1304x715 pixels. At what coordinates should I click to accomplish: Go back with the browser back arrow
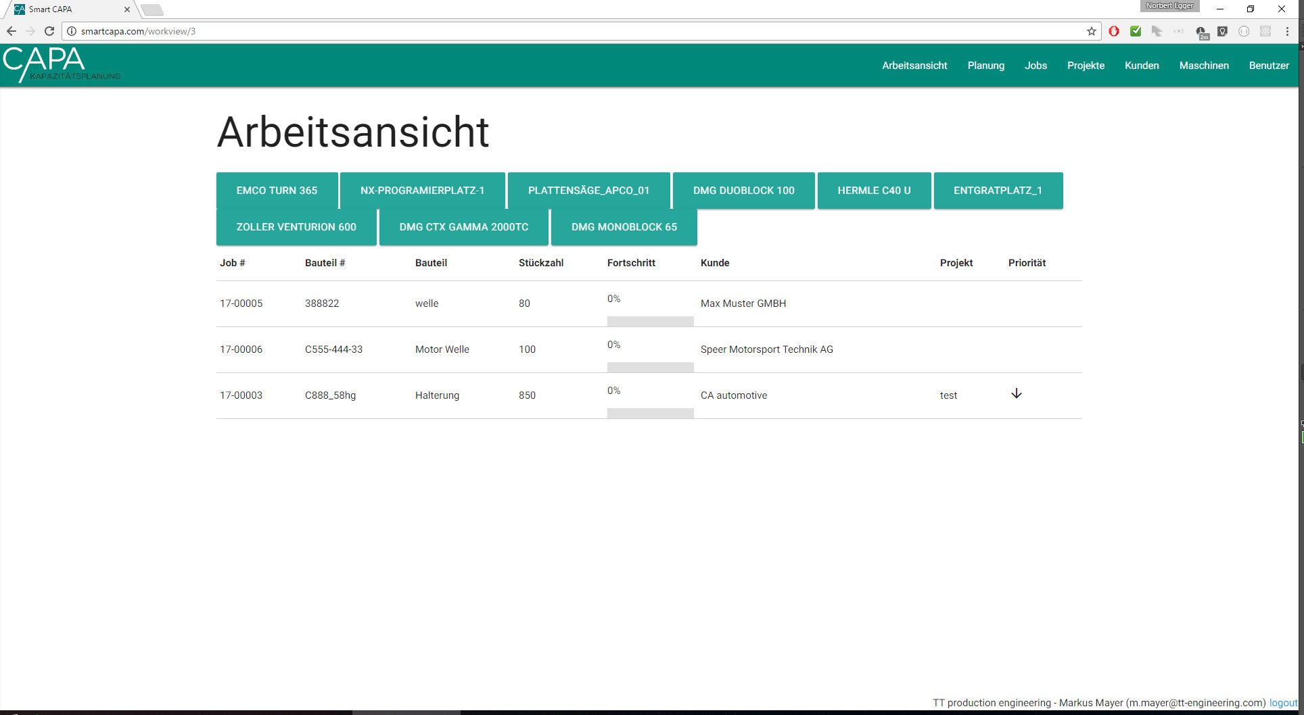tap(11, 31)
